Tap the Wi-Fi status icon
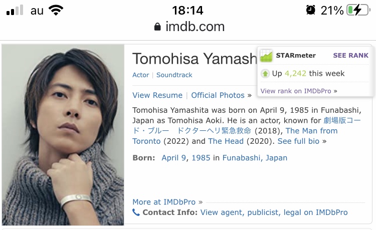Screen dimensions: 376x230 56,10
